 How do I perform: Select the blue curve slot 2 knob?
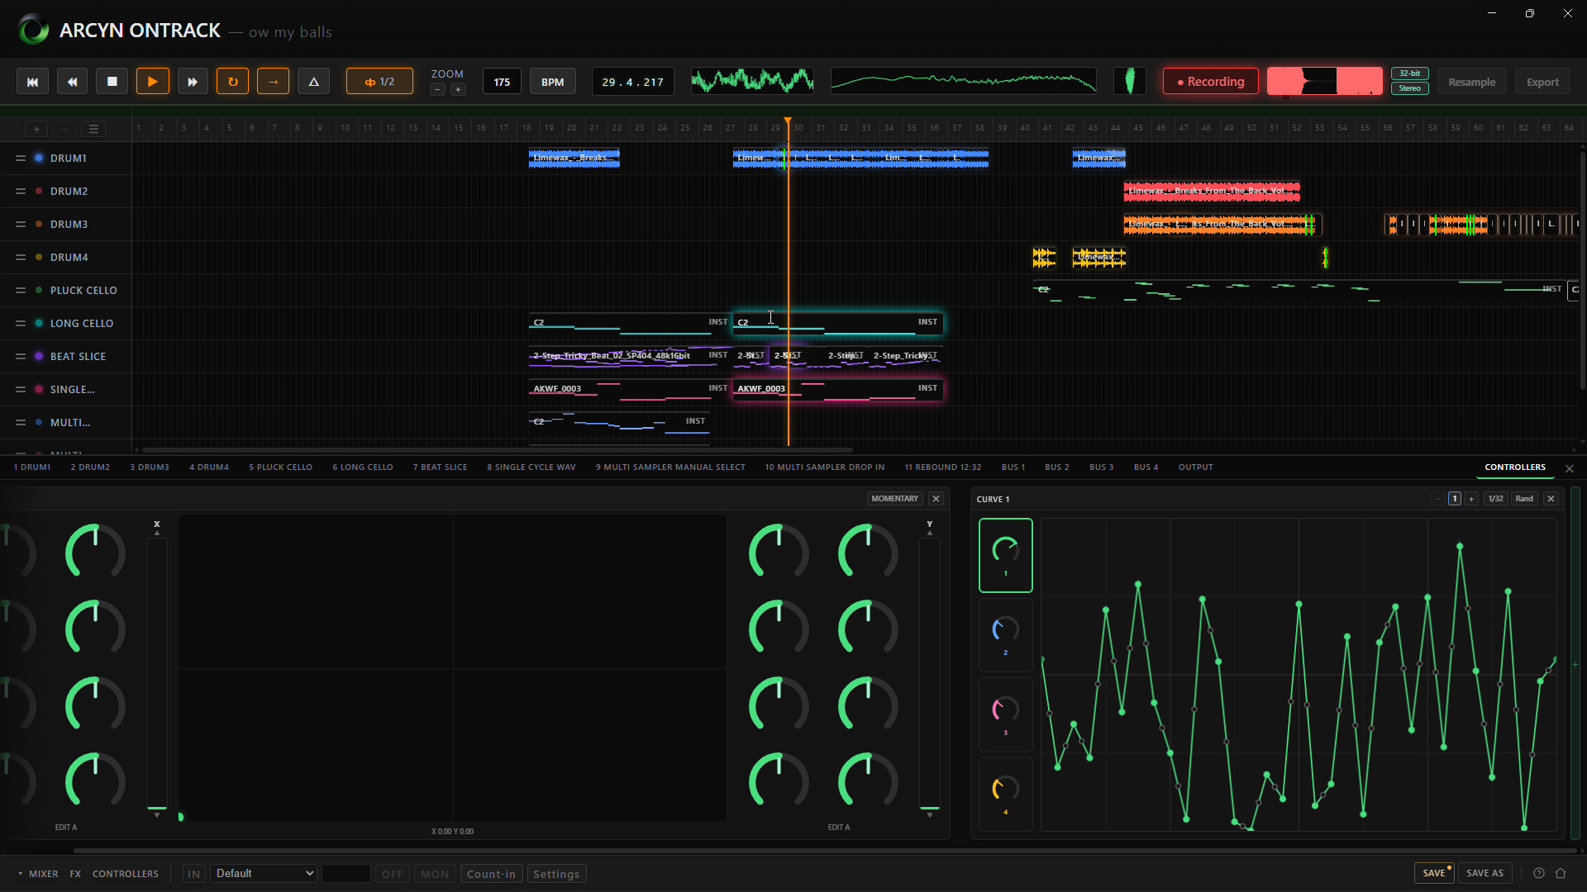[1005, 634]
